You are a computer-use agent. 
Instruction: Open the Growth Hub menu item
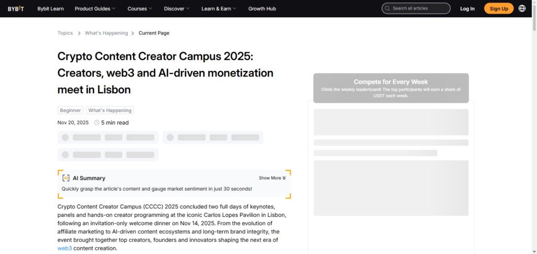(262, 8)
